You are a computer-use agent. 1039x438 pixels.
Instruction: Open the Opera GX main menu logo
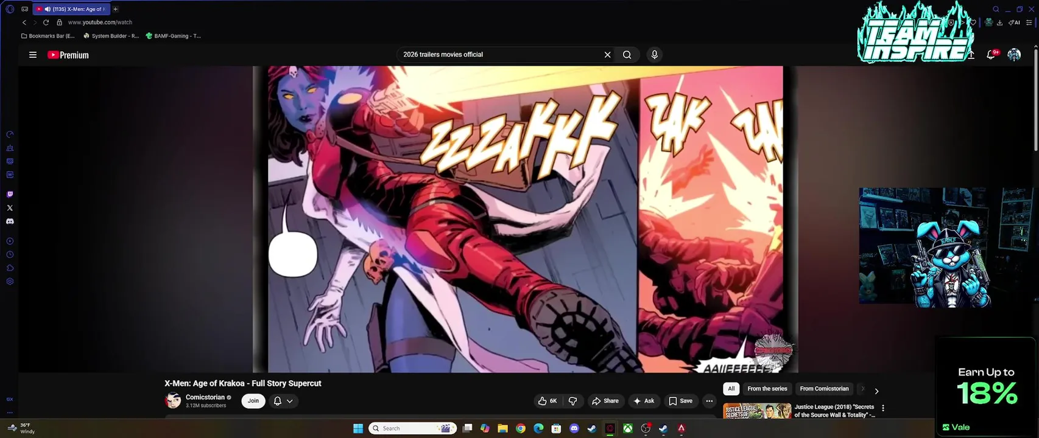point(10,9)
